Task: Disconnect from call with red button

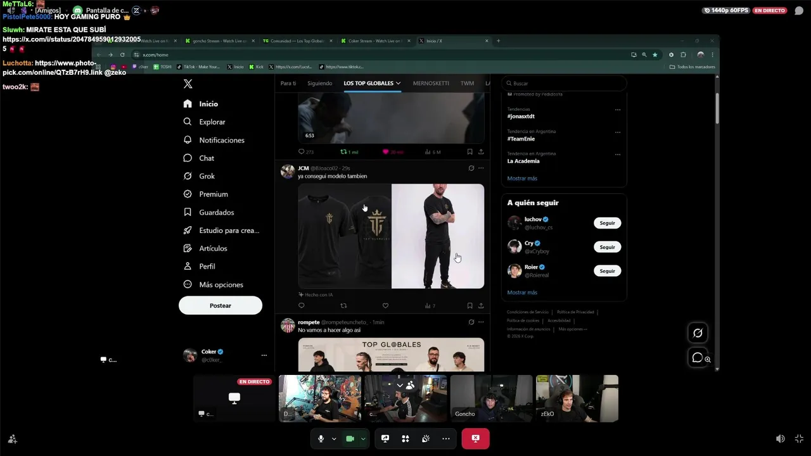Action: tap(475, 438)
